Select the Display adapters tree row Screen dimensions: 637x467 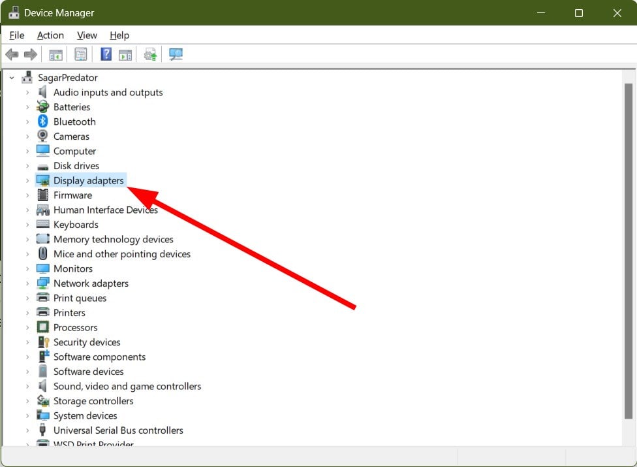(x=80, y=180)
